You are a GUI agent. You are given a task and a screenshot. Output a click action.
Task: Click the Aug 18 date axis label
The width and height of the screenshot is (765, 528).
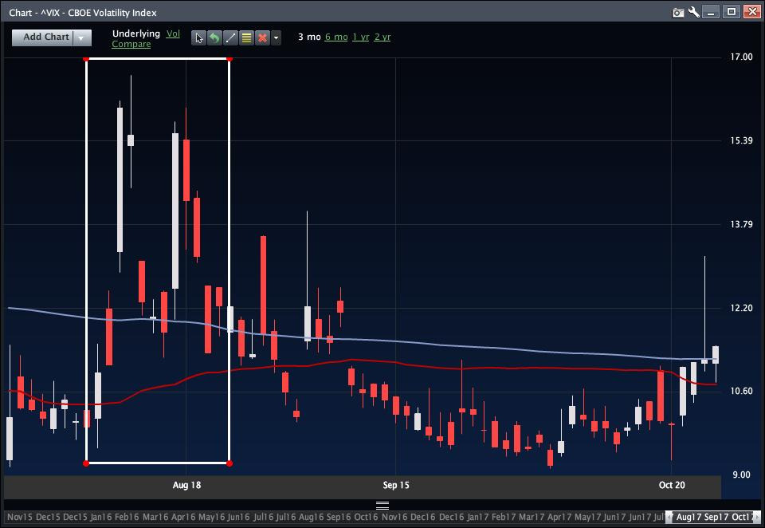click(186, 485)
